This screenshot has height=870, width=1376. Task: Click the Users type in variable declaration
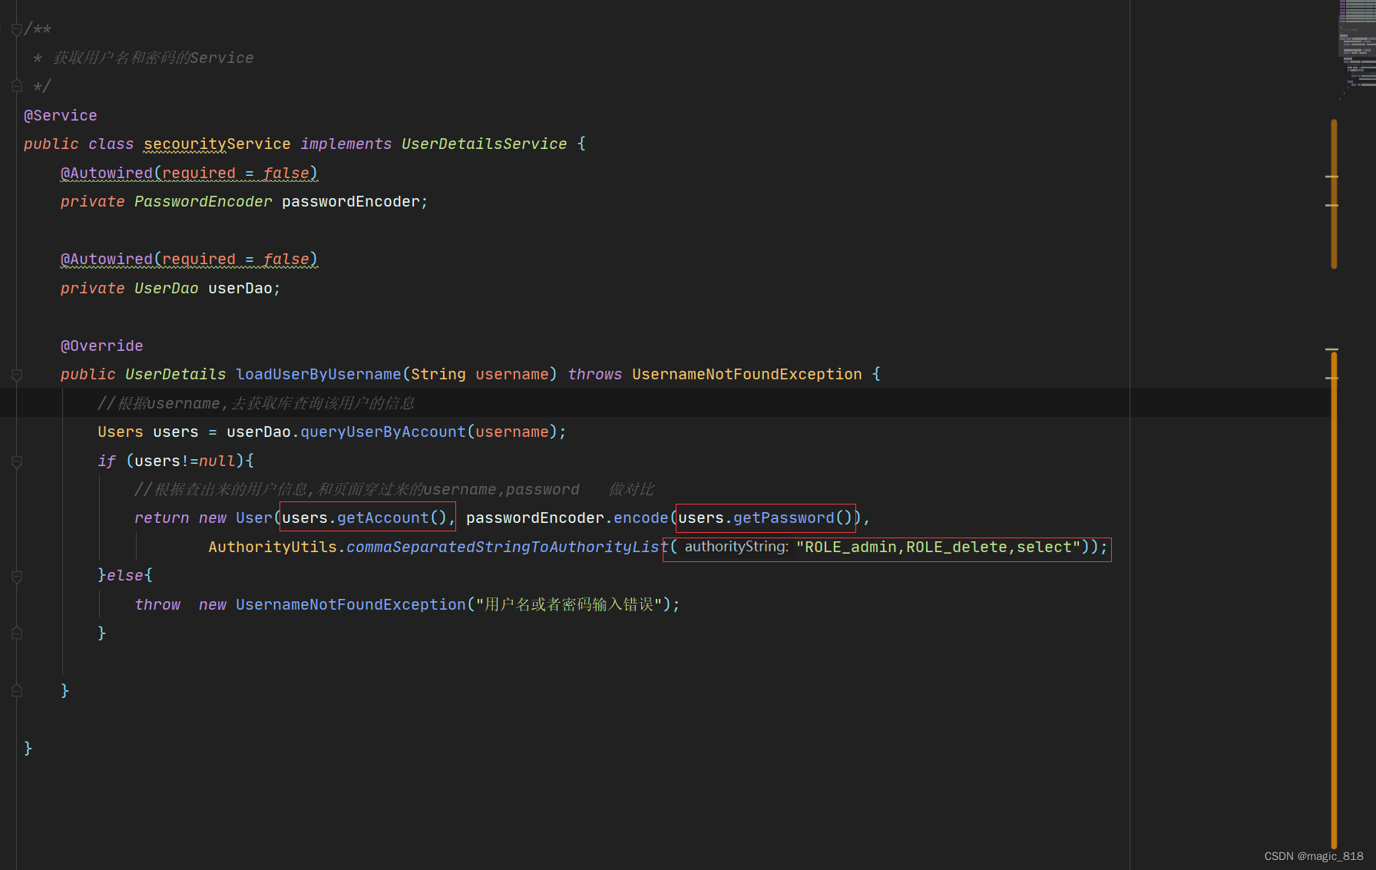coord(121,432)
